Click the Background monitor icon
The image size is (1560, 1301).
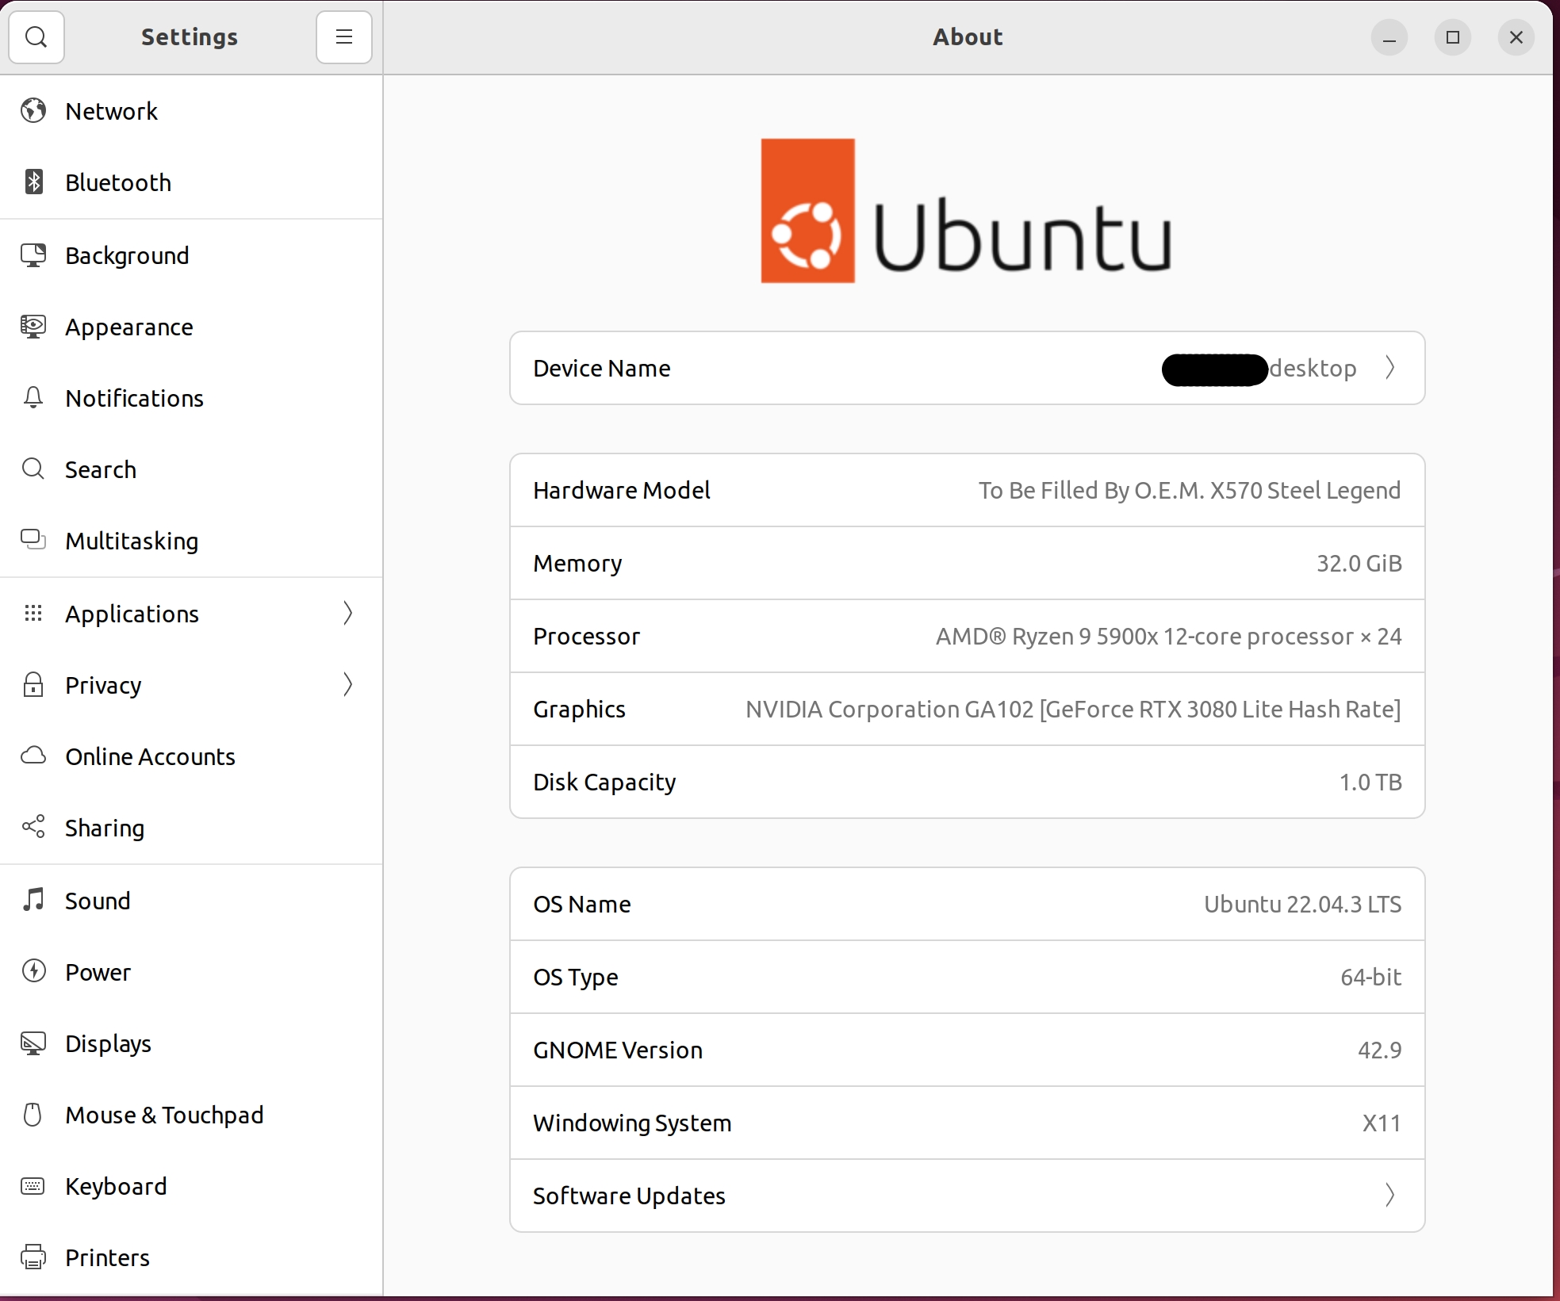[x=33, y=255]
